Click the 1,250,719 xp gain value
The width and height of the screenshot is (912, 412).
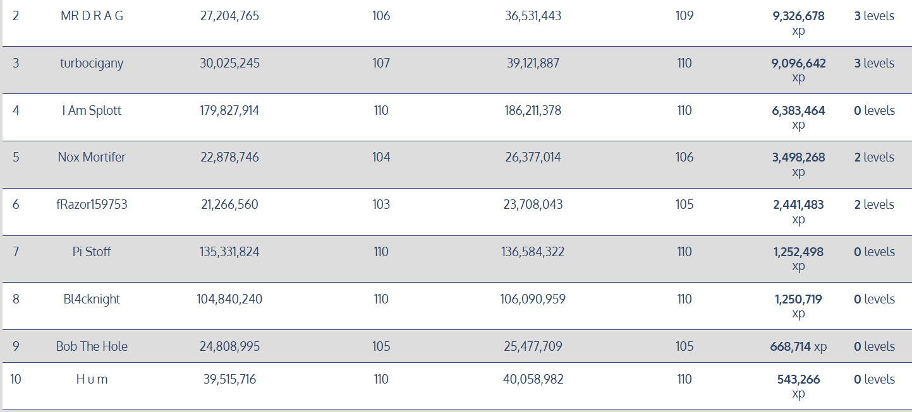click(x=798, y=300)
